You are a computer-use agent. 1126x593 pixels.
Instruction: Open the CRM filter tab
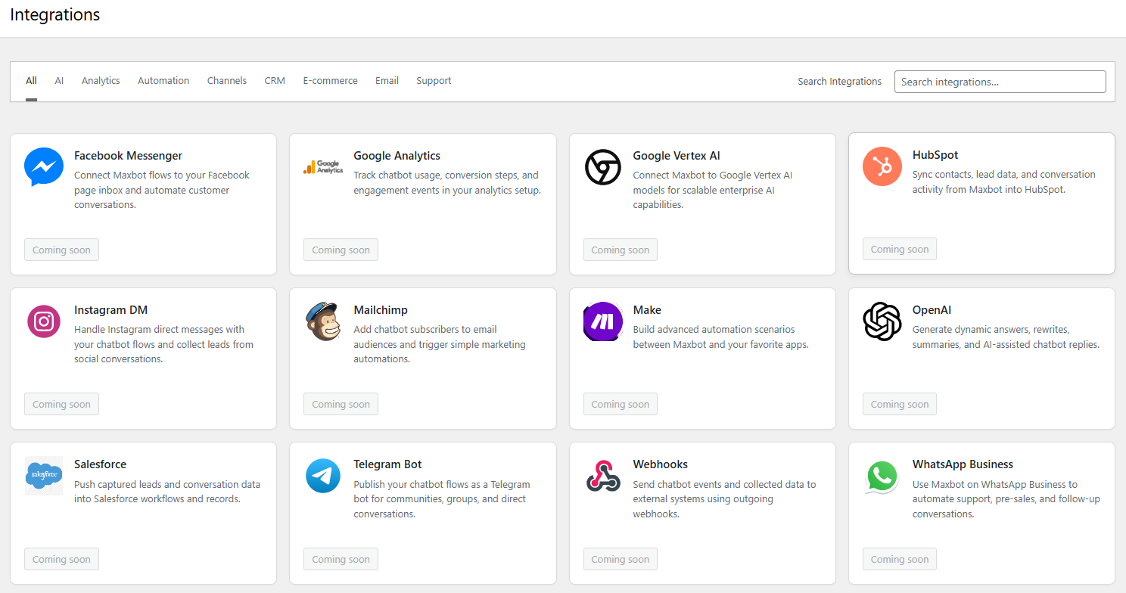(275, 81)
